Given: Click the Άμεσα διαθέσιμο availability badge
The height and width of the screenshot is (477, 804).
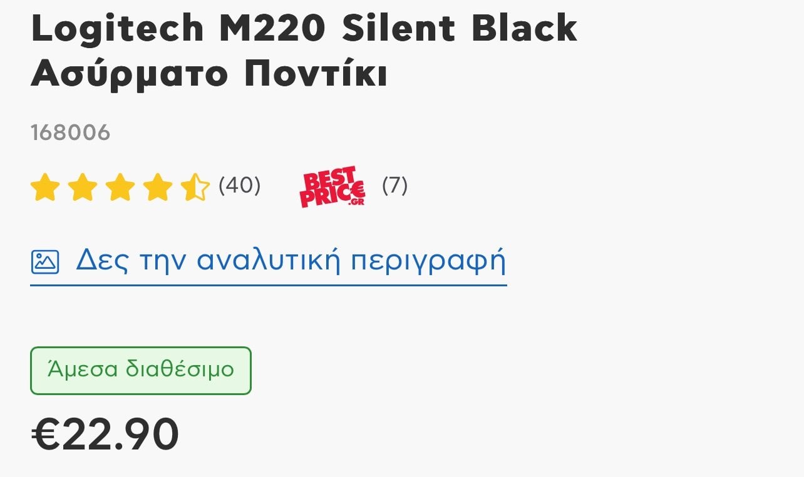Looking at the screenshot, I should [141, 371].
